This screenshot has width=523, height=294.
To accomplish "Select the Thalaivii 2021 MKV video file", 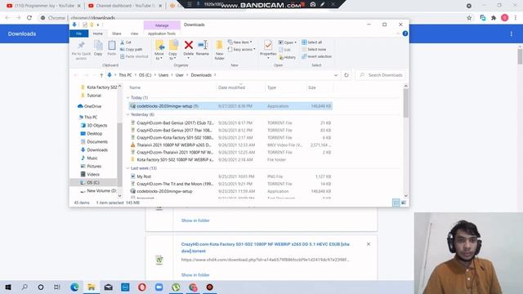I will 230,145.
